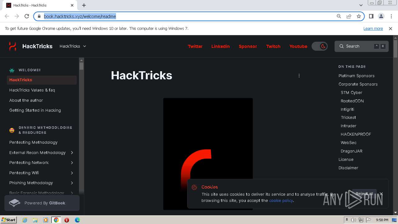The width and height of the screenshot is (398, 224).
Task: Open Microsoft Edge from the taskbar
Action: pyautogui.click(x=77, y=220)
